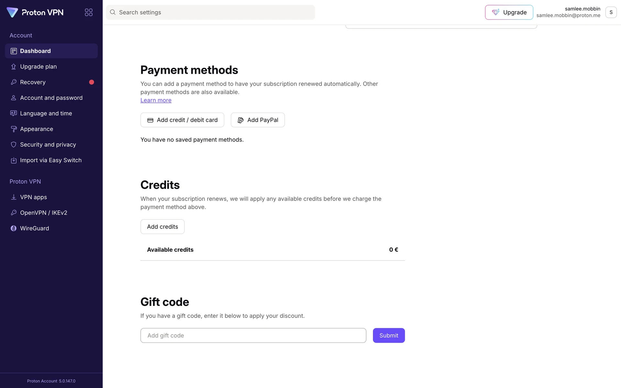Open the OpenVPN / IKEv2 page

pos(44,213)
